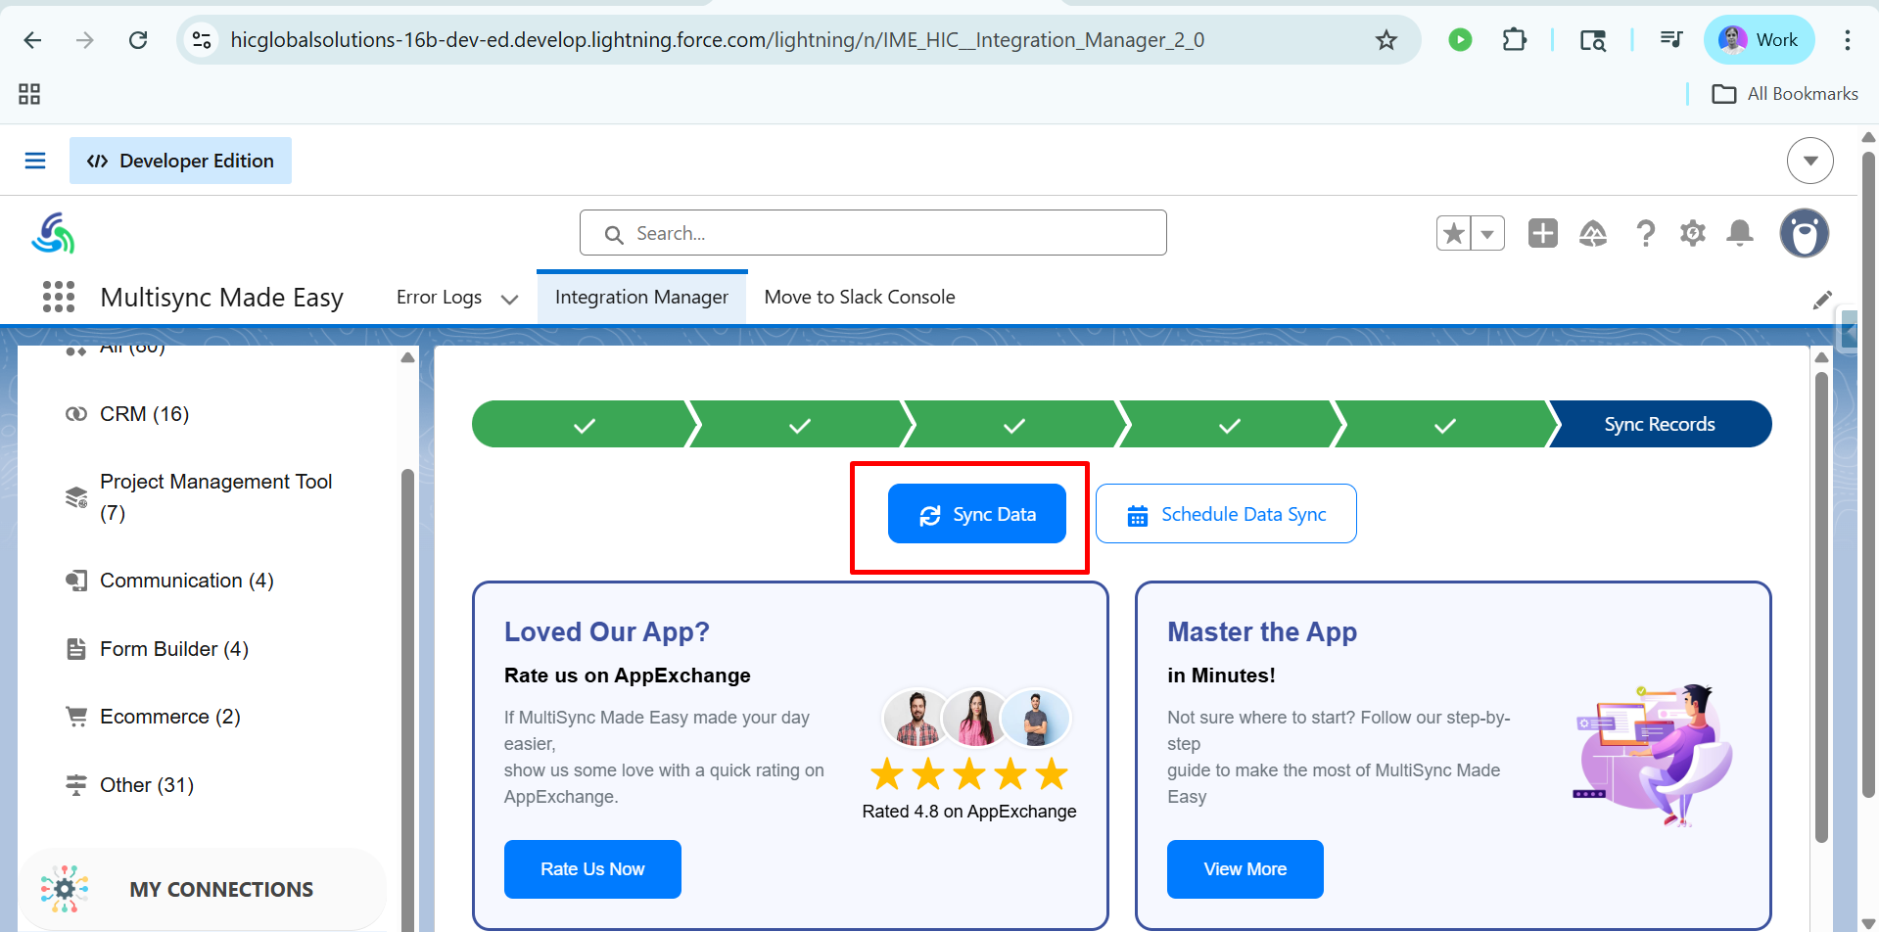Select the Integration Manager tab
Screen dimensions: 1879x932
coord(641,297)
